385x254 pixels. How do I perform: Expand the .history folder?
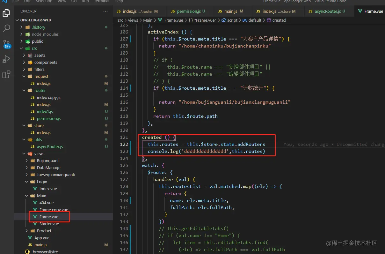coord(21,27)
